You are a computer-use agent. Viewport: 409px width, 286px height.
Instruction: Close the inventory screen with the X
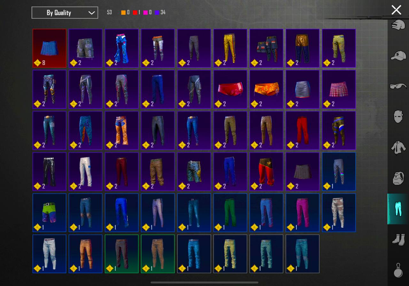pos(396,10)
